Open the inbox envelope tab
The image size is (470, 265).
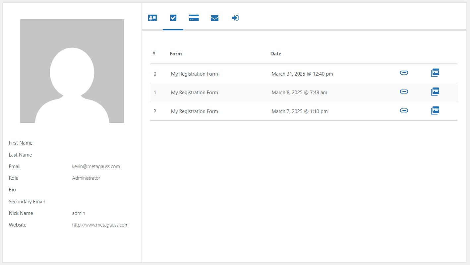pyautogui.click(x=214, y=18)
